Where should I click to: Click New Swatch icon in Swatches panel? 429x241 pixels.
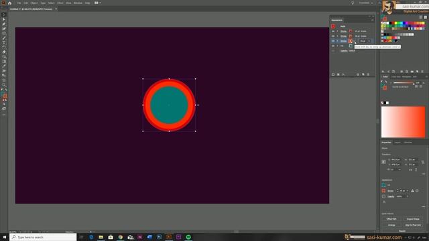(417, 72)
